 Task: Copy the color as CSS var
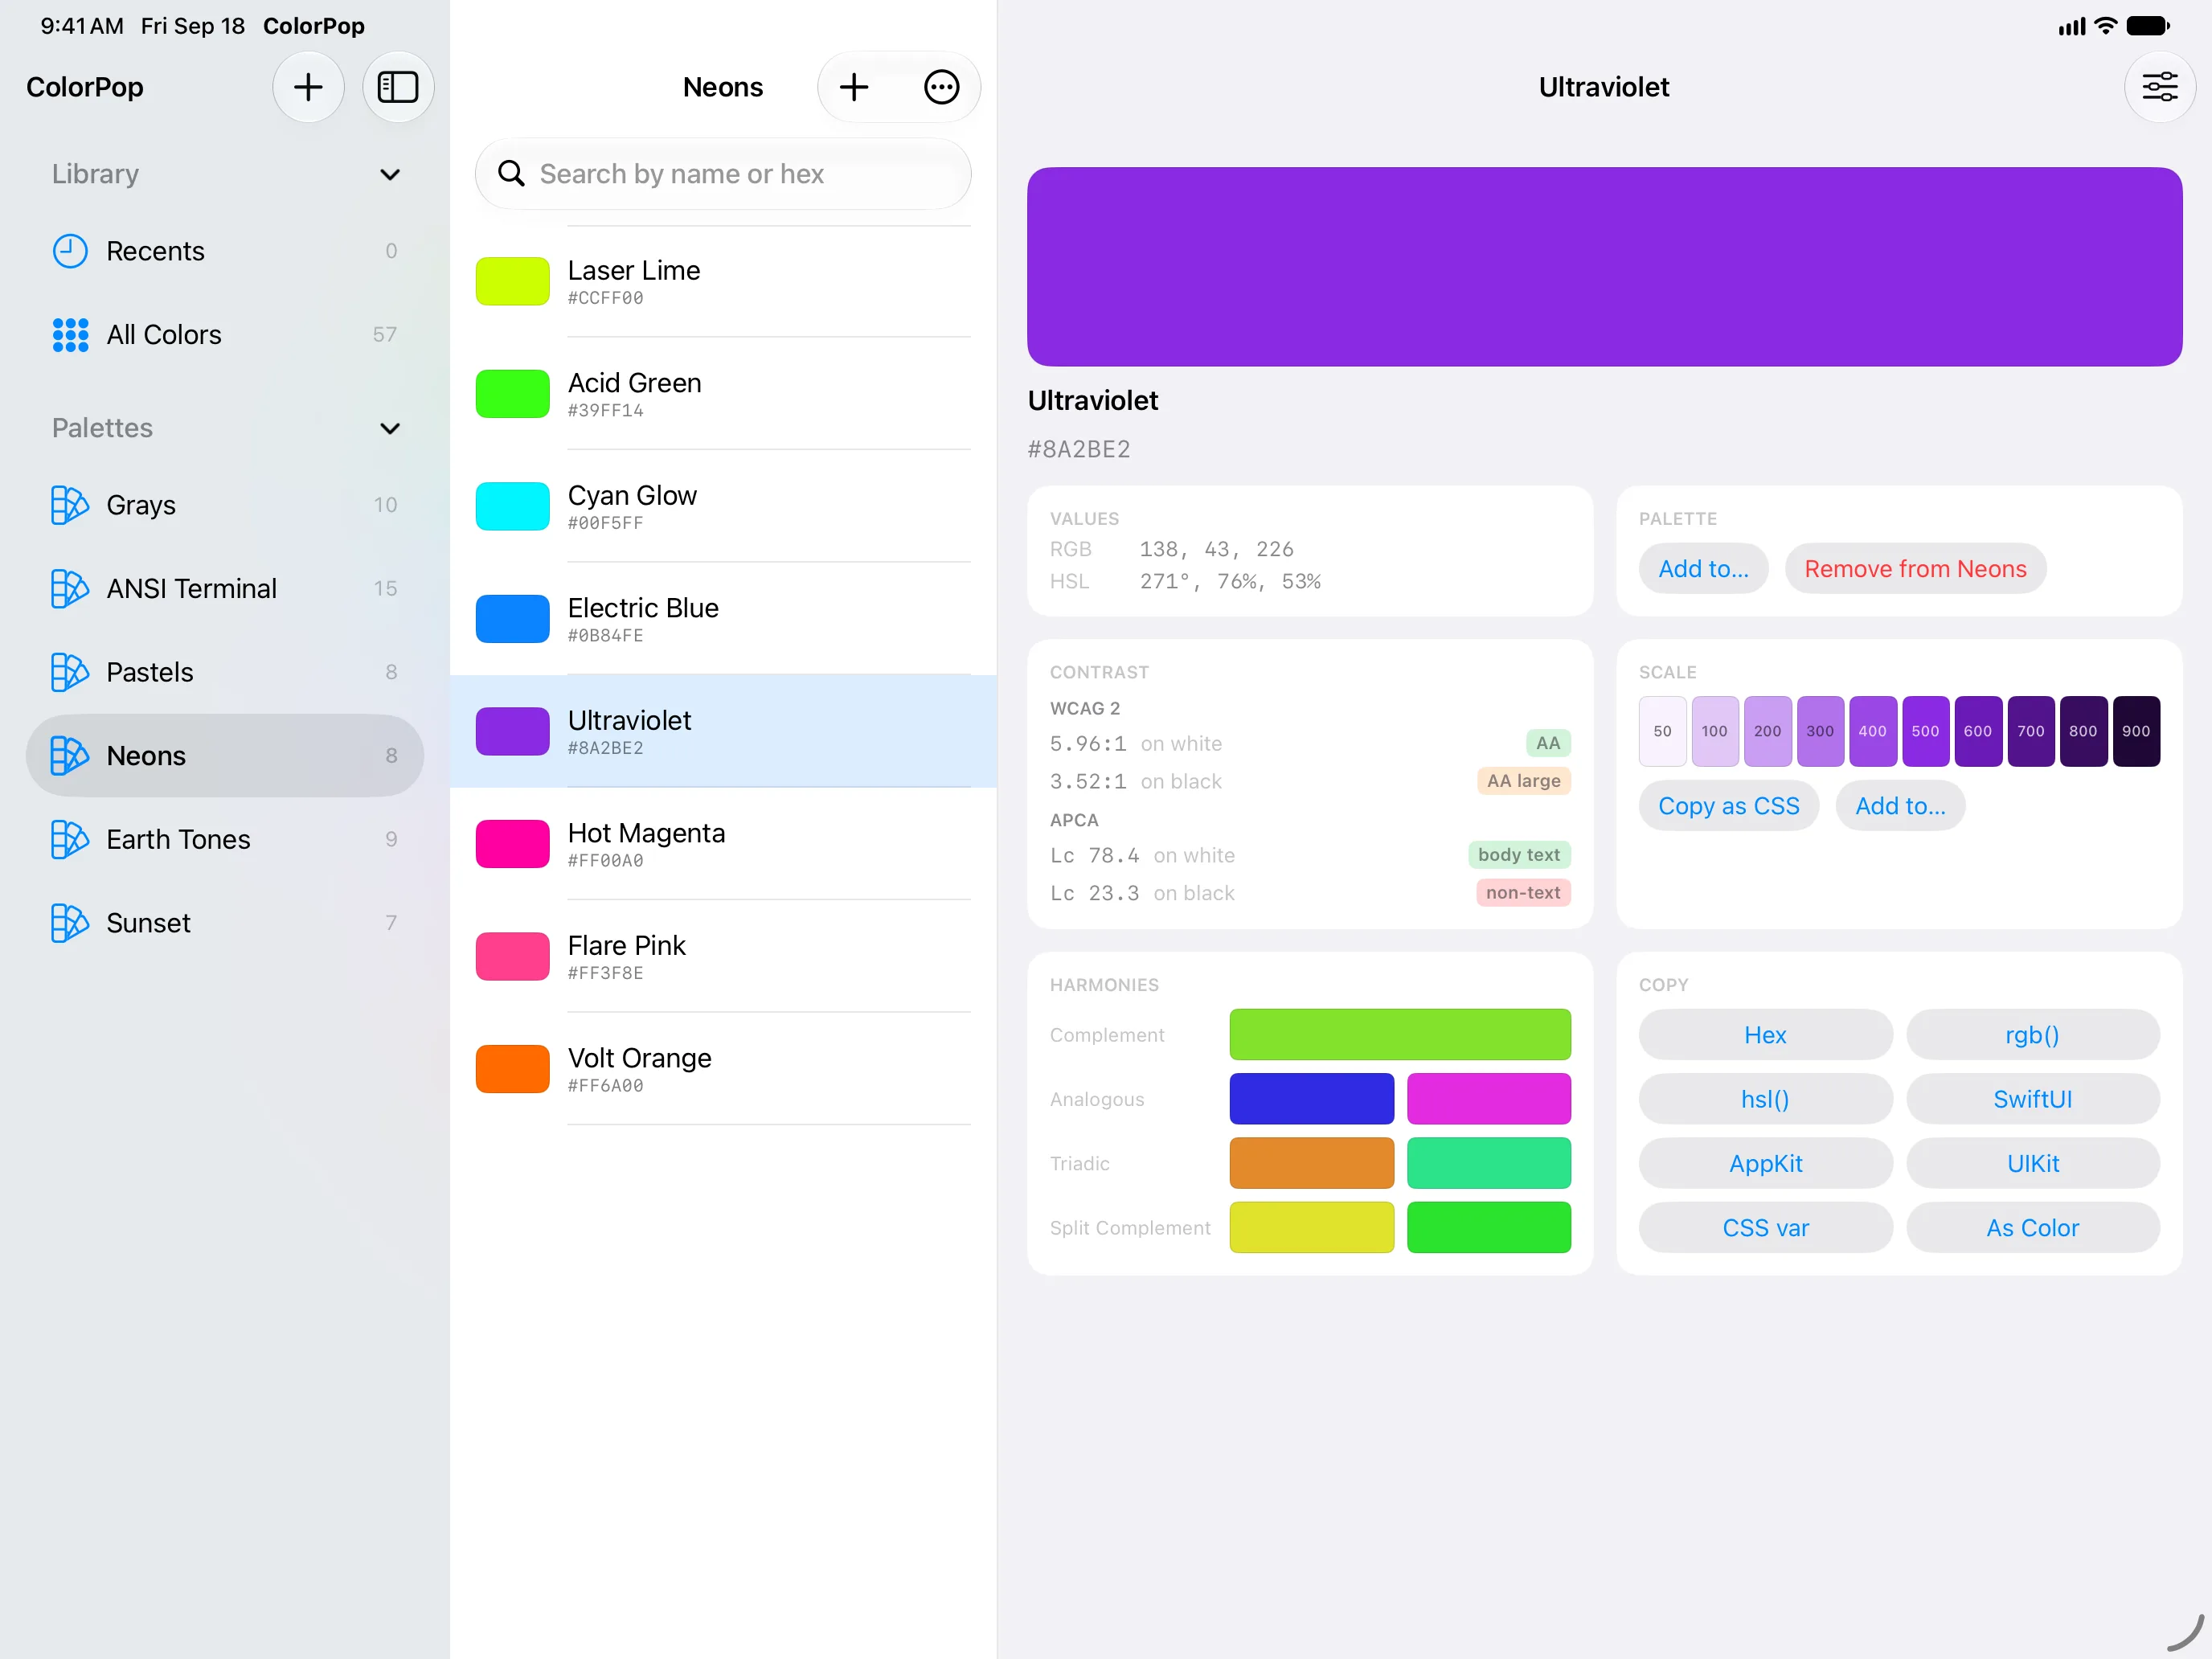tap(1765, 1228)
